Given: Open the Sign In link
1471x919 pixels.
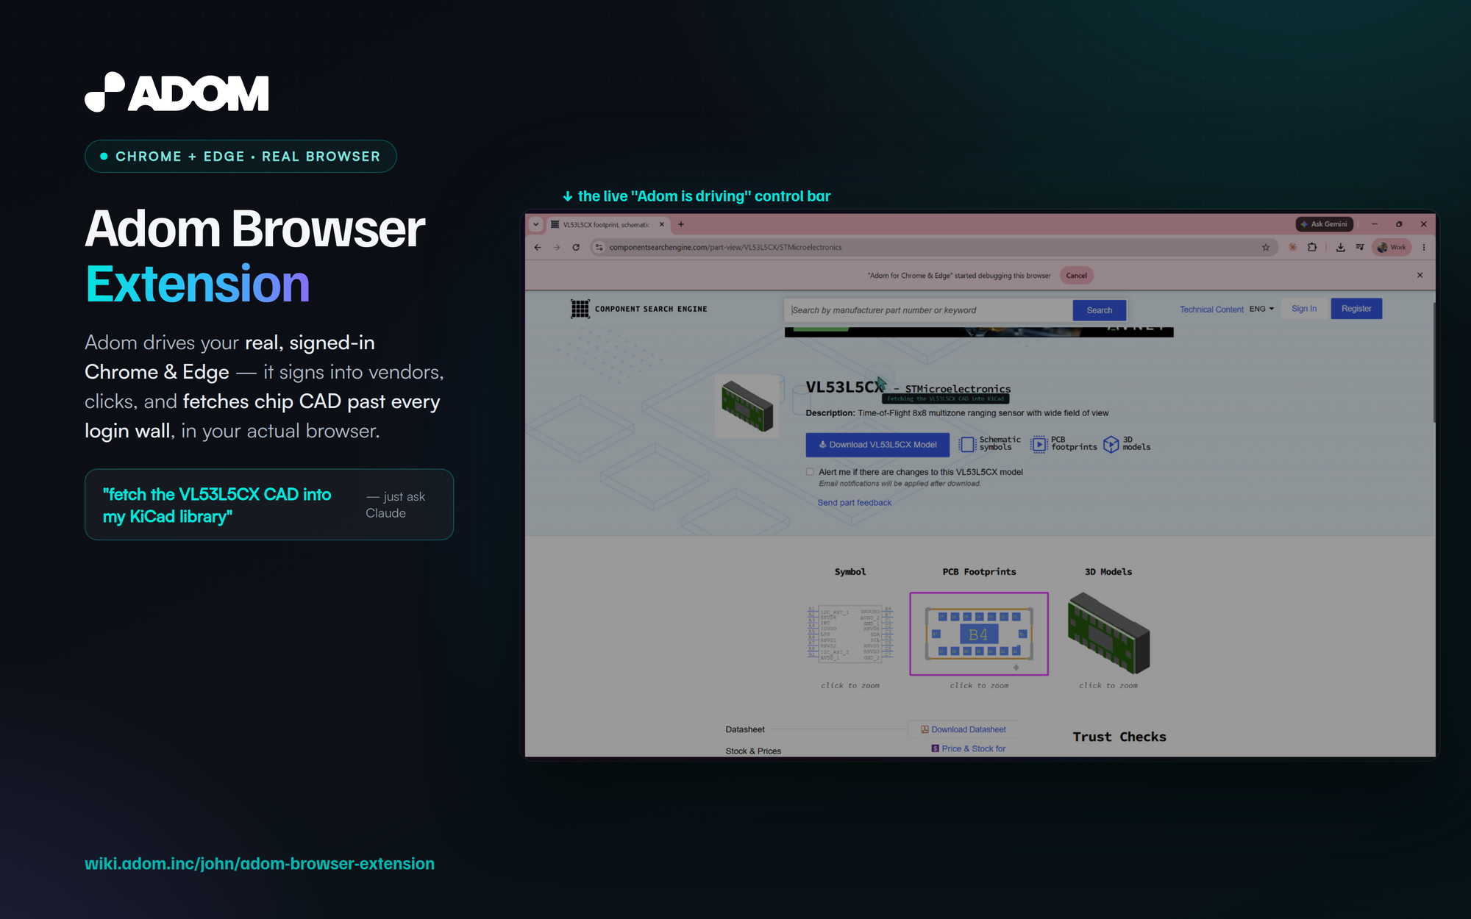Looking at the screenshot, I should (x=1304, y=309).
